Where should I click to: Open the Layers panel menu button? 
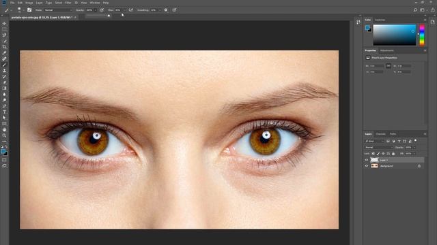(x=425, y=134)
